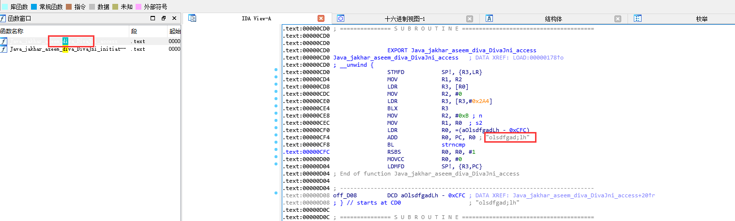Click the __unwind { comment line
The image size is (735, 221).
coord(353,65)
